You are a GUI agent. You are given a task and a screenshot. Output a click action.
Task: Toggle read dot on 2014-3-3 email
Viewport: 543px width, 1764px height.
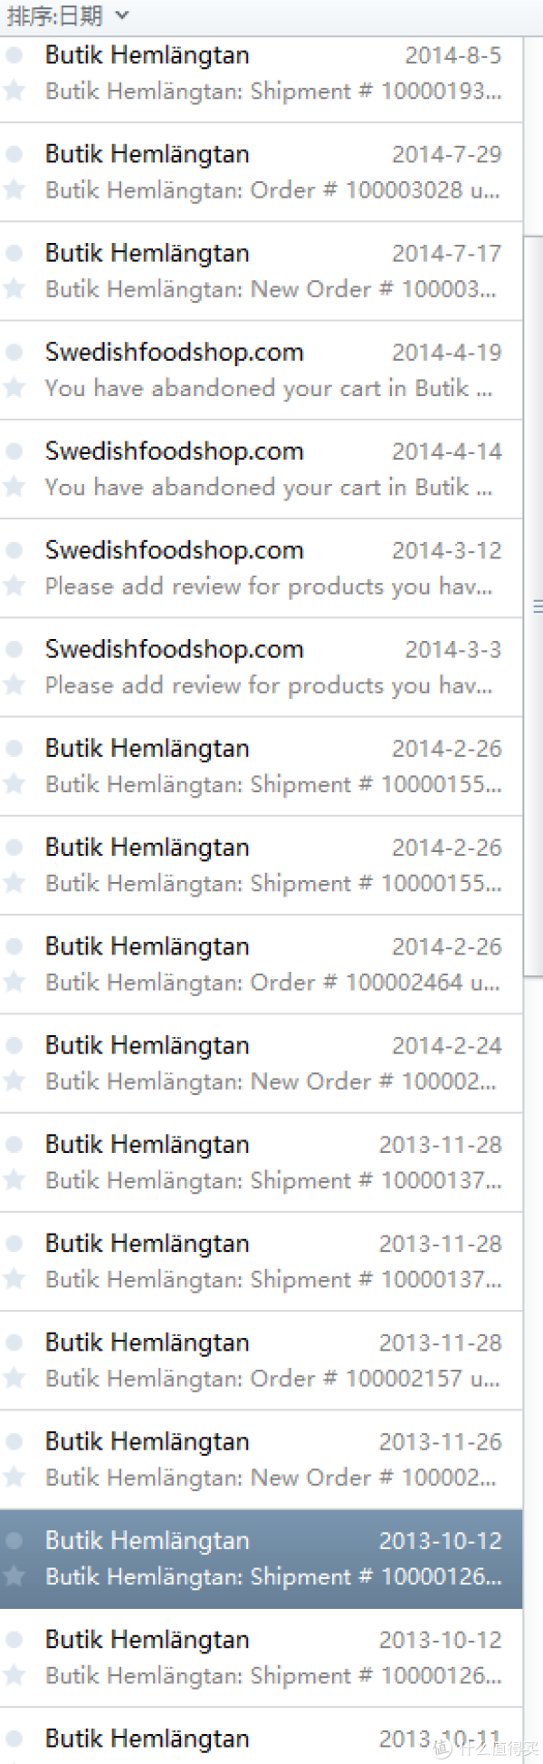pos(14,648)
